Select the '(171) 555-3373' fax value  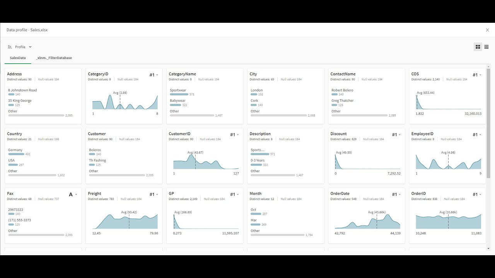(x=20, y=220)
